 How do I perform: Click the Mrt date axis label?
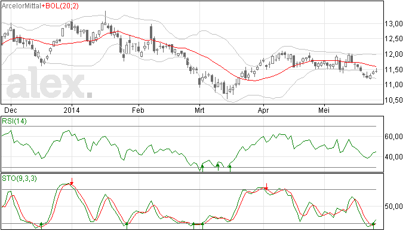point(199,110)
